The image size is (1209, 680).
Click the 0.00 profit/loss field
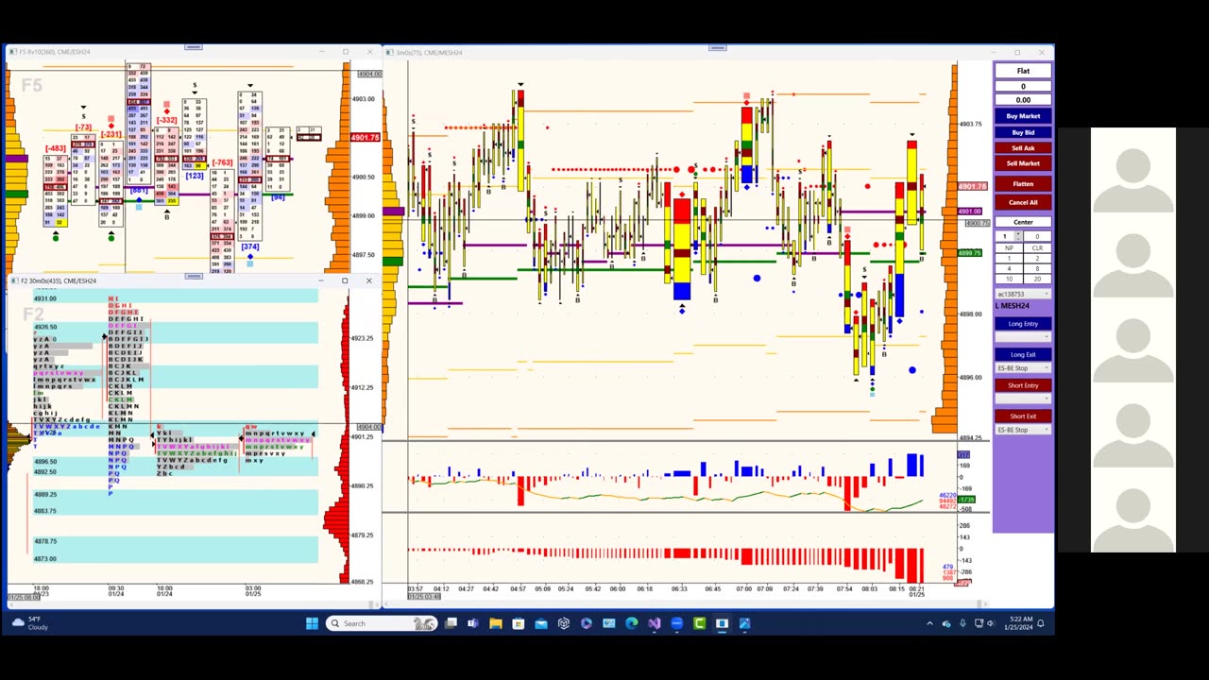coord(1023,100)
